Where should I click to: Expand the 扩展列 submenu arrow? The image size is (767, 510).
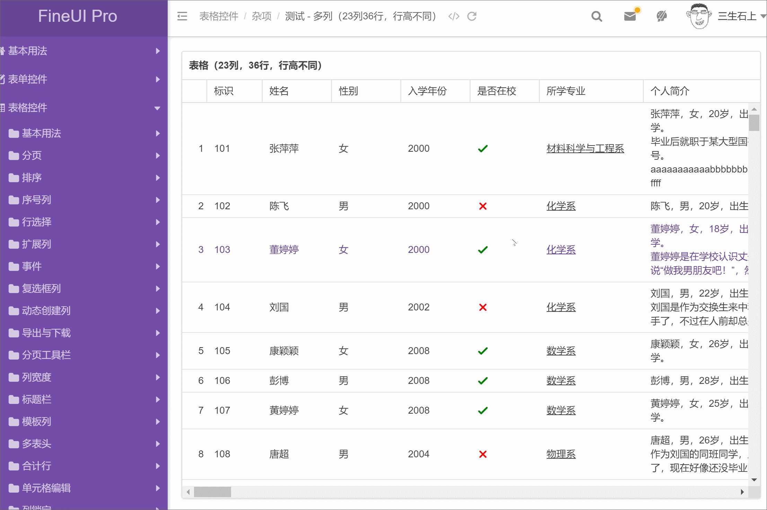pos(158,244)
